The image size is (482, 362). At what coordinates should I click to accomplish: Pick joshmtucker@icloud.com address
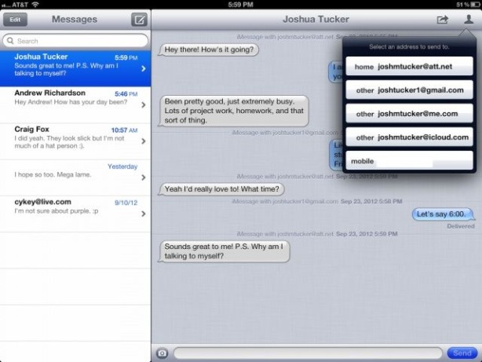point(409,137)
